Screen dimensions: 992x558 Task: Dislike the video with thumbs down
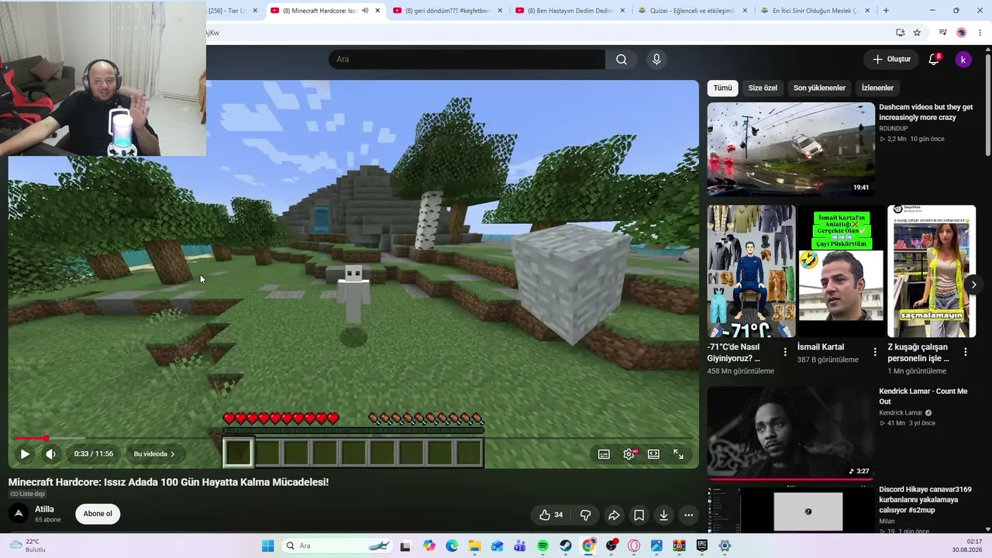(x=586, y=515)
